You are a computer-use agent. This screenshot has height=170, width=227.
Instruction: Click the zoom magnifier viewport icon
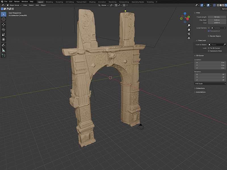click(189, 25)
